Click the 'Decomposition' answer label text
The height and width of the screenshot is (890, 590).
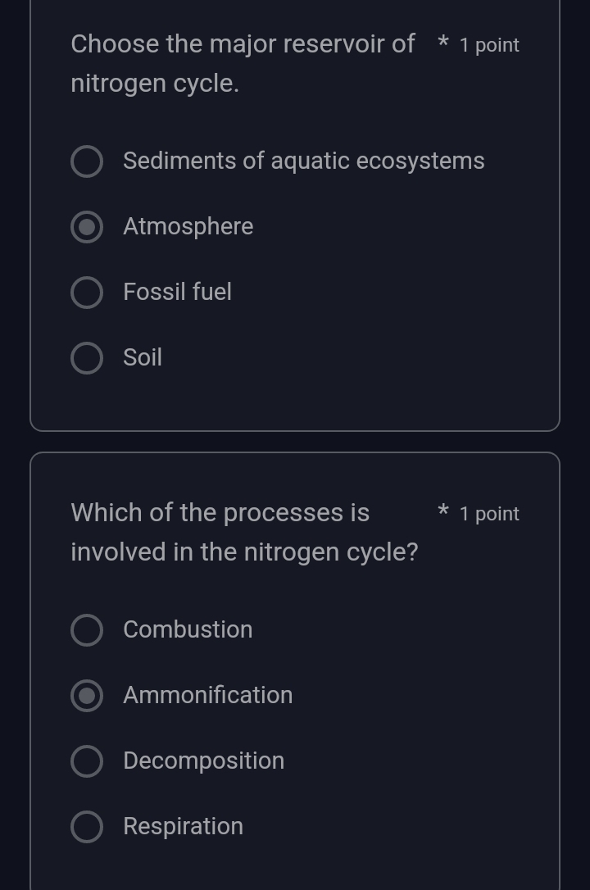203,761
